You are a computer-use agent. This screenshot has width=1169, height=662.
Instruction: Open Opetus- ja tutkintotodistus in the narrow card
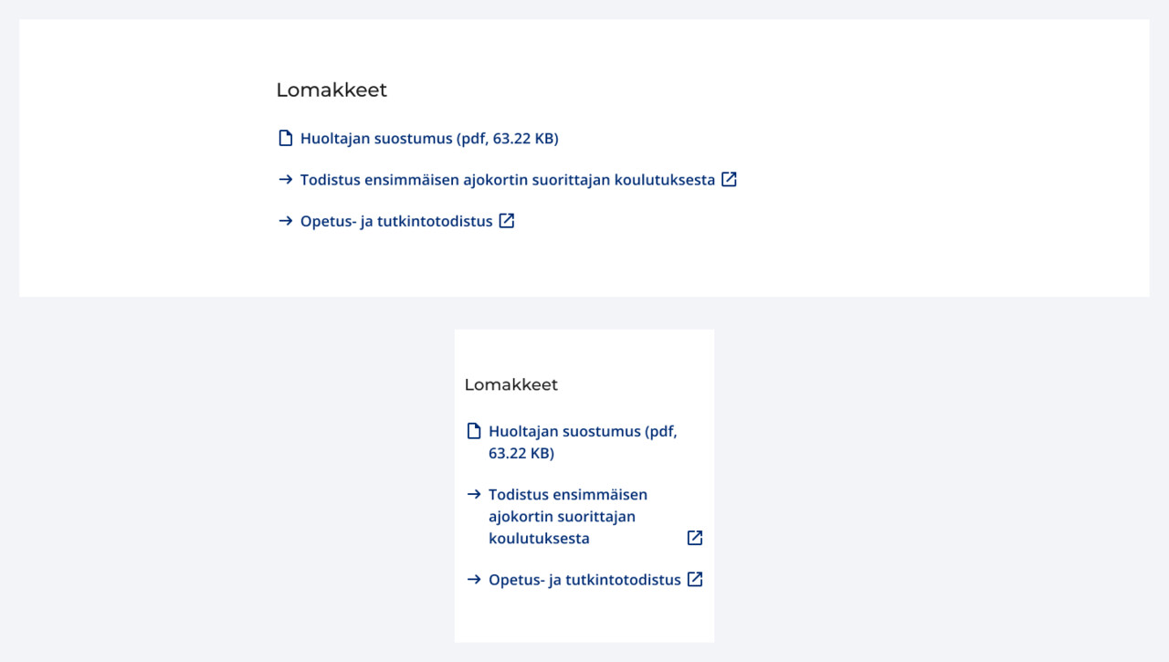585,579
